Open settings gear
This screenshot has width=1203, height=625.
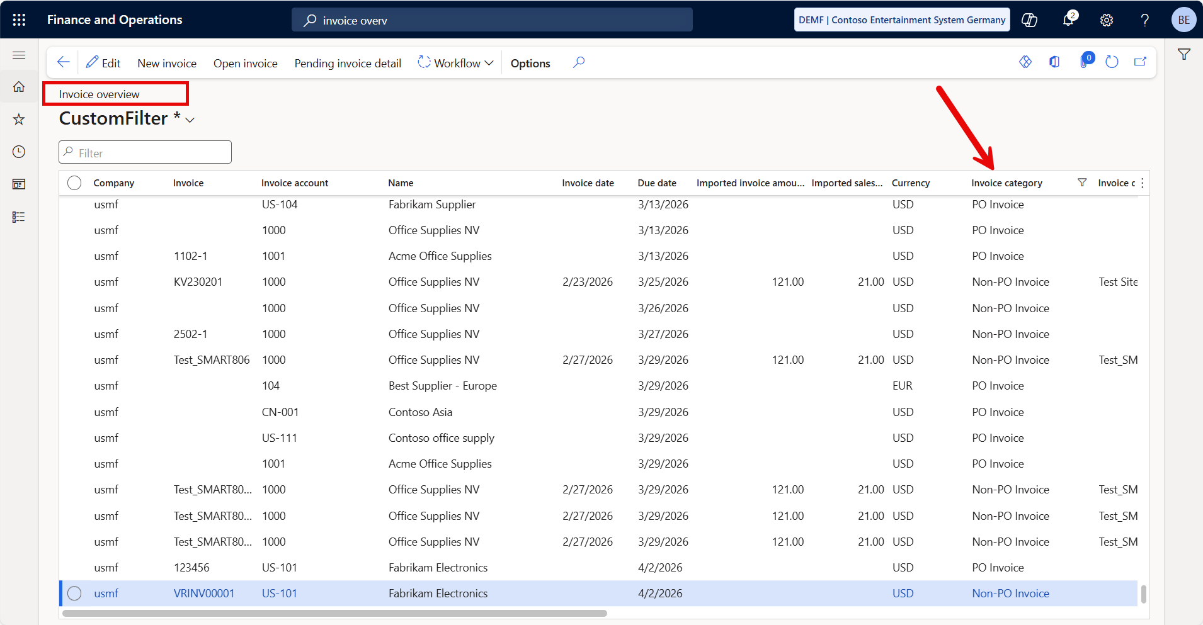[1107, 20]
